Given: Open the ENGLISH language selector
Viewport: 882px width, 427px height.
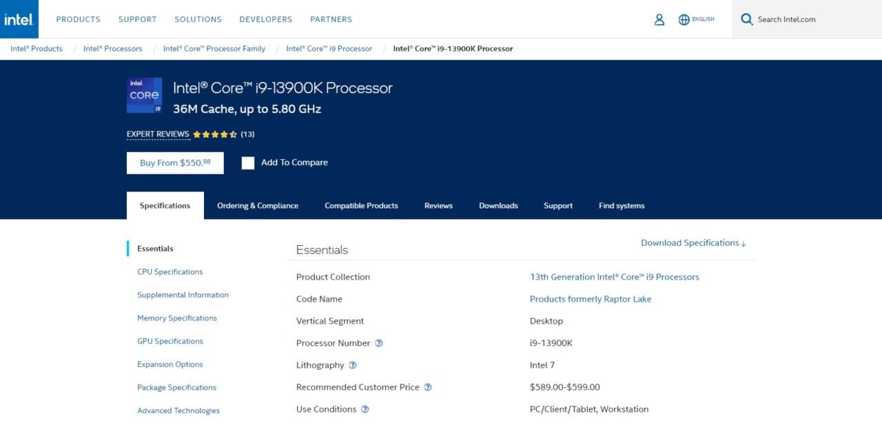Looking at the screenshot, I should 703,19.
